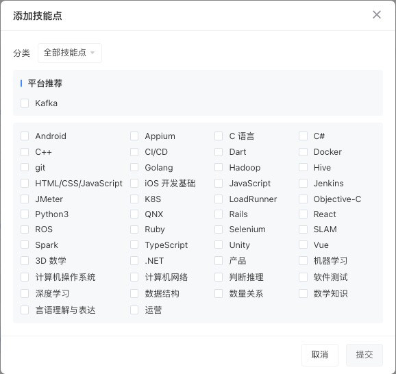Select the Spark checkbox
This screenshot has height=374, width=396.
pyautogui.click(x=25, y=245)
